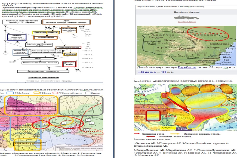
Task: Click the 'Дакийское Царство' table header
Action: click(x=187, y=12)
